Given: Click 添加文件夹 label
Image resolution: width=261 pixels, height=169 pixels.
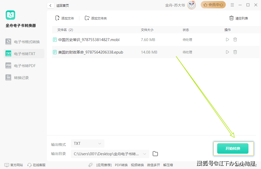Looking at the screenshot, I should click(x=99, y=18).
